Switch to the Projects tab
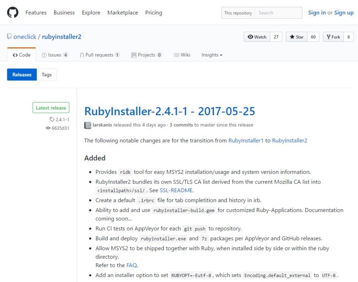358x282 pixels. (147, 55)
